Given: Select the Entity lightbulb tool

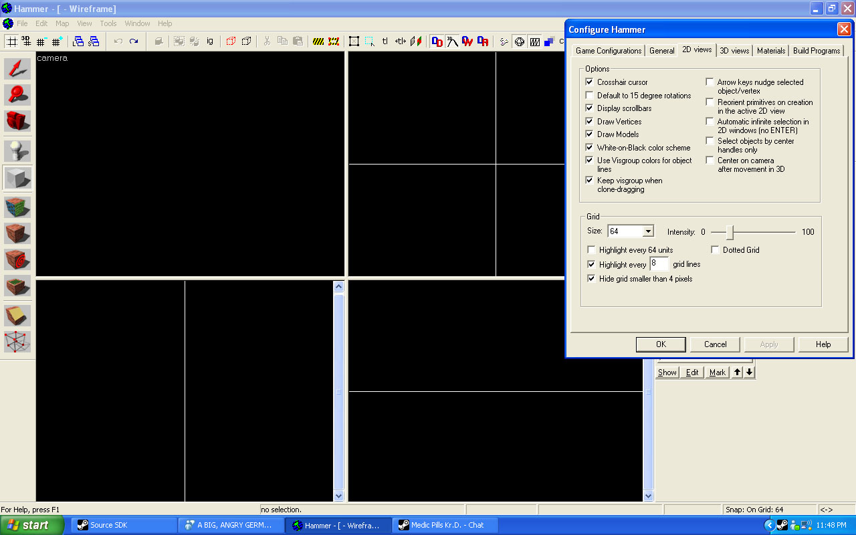Looking at the screenshot, I should (18, 151).
